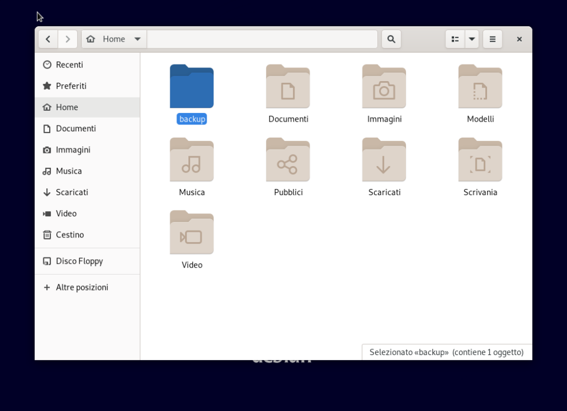Viewport: 567px width, 411px height.
Task: Open Preferiti in sidebar
Action: point(71,86)
